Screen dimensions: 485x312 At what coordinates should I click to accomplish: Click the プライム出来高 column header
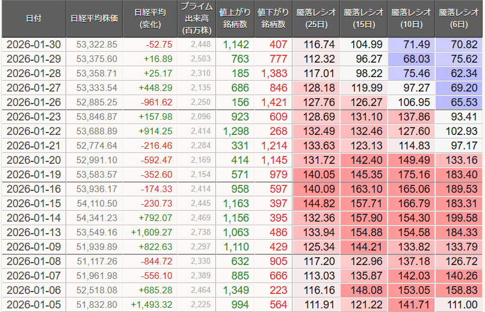pos(196,19)
